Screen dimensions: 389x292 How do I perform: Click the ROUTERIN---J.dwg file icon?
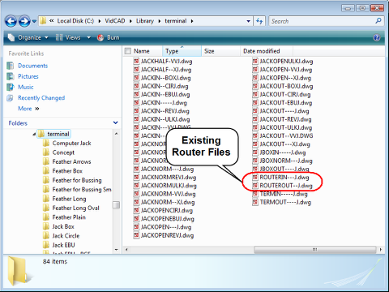[255, 178]
